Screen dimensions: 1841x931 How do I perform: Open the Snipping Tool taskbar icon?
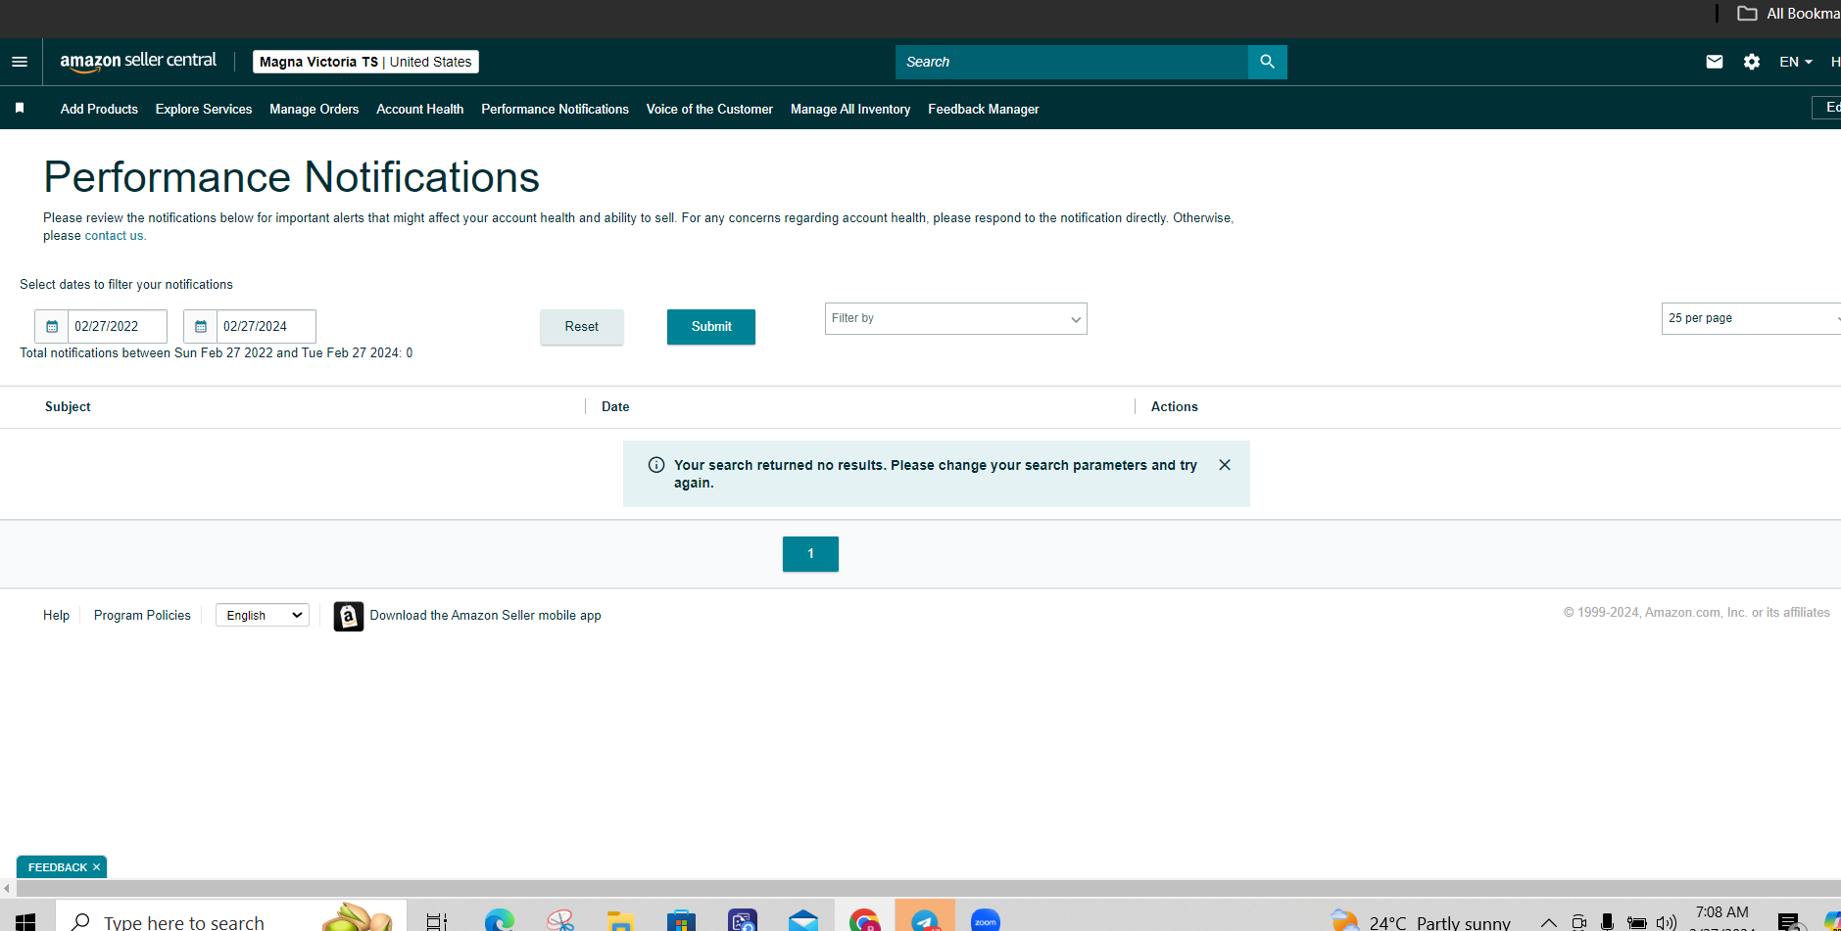point(560,921)
